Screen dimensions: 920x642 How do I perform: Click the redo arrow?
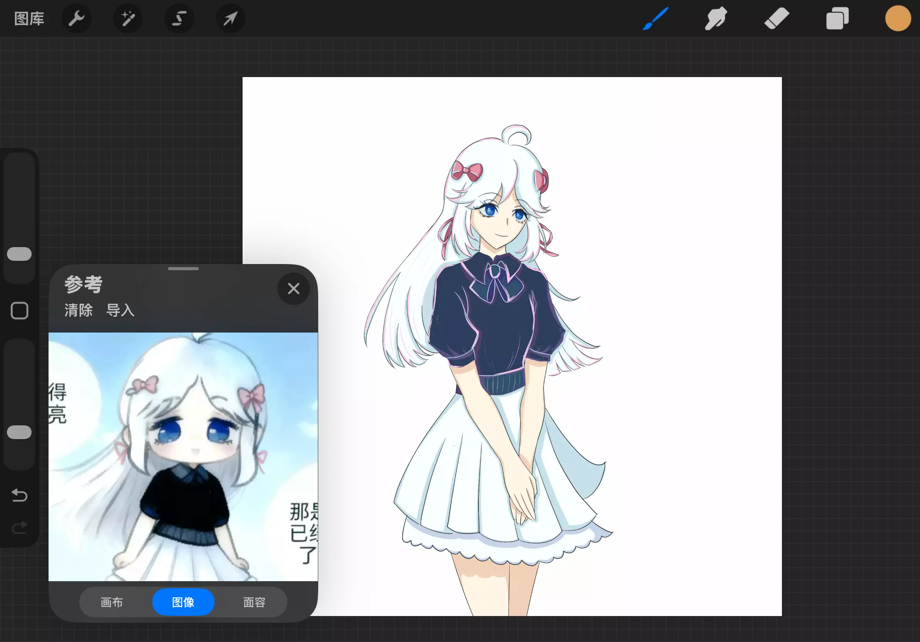pos(19,528)
